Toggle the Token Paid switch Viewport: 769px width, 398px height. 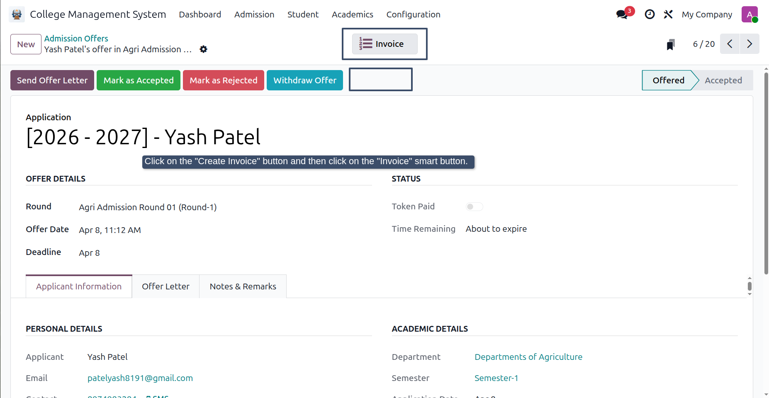click(x=474, y=206)
